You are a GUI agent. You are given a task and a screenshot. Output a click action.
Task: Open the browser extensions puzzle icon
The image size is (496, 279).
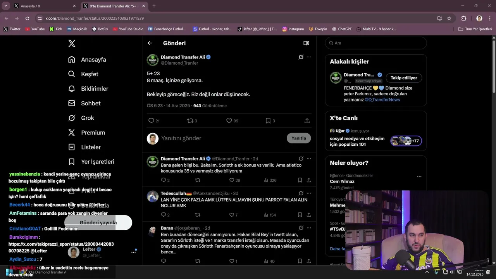(464, 18)
